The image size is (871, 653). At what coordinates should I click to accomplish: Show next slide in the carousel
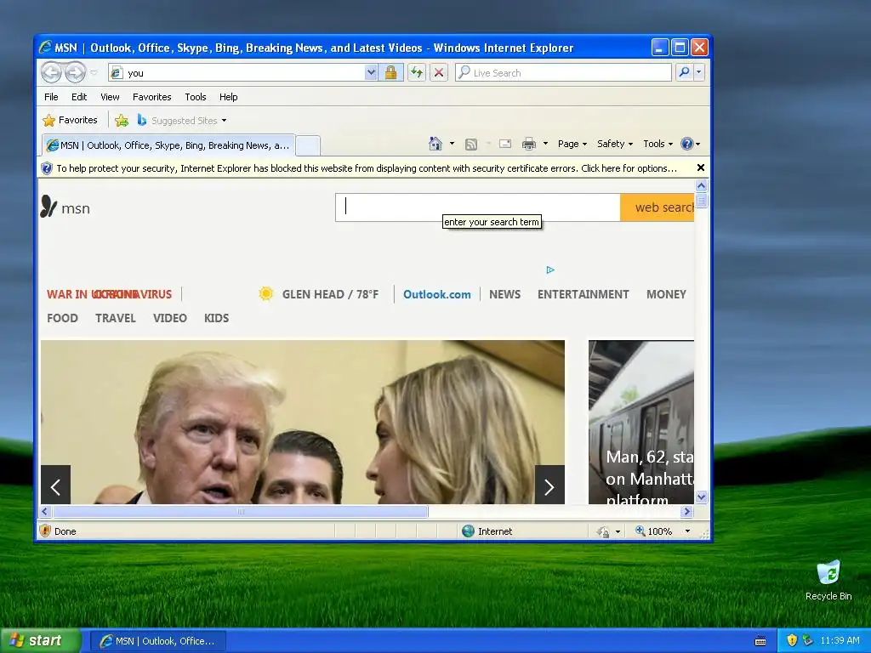[x=549, y=485]
